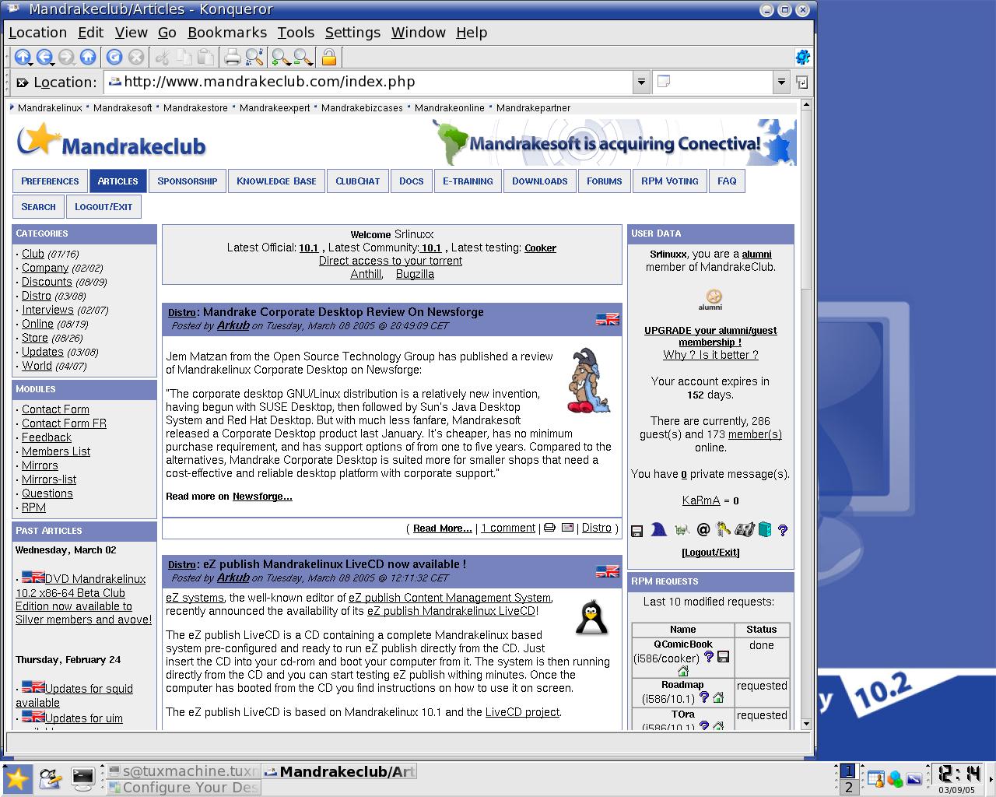Click the Up navigation toolbar icon
This screenshot has height=797, width=996.
[x=23, y=57]
